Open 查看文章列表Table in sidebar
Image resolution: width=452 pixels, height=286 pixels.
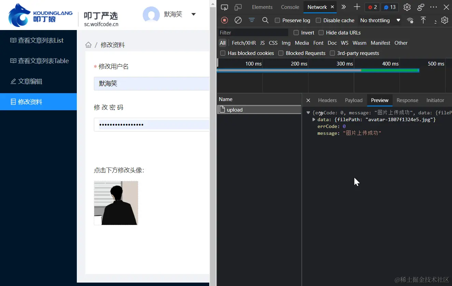coord(38,61)
